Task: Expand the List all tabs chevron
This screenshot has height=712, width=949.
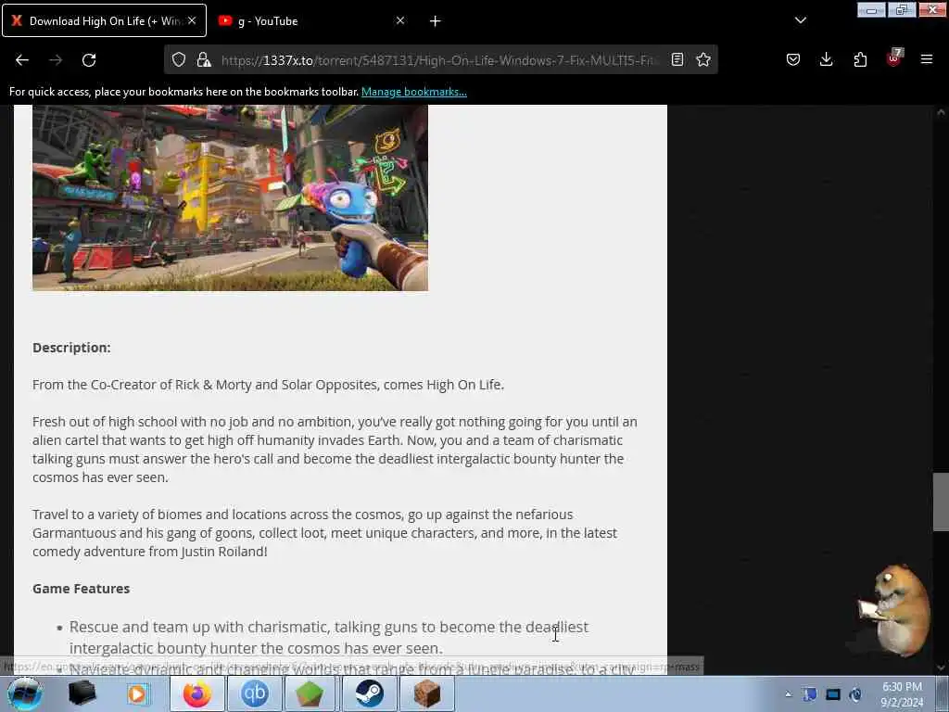Action: click(800, 20)
